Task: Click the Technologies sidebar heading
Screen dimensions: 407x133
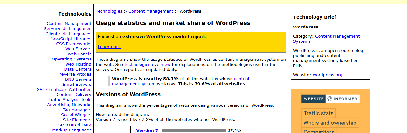Action: point(75,14)
